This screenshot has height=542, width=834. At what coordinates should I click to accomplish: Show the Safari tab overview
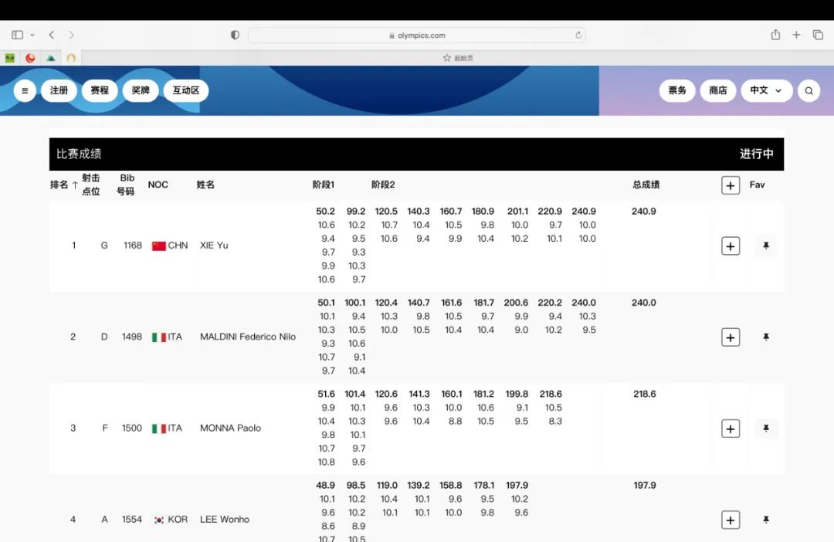(x=818, y=35)
